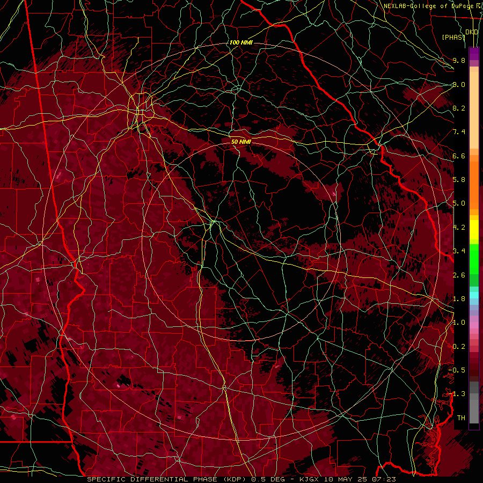Click the 1.0 scale label
The height and width of the screenshot is (483, 483).
point(459,323)
